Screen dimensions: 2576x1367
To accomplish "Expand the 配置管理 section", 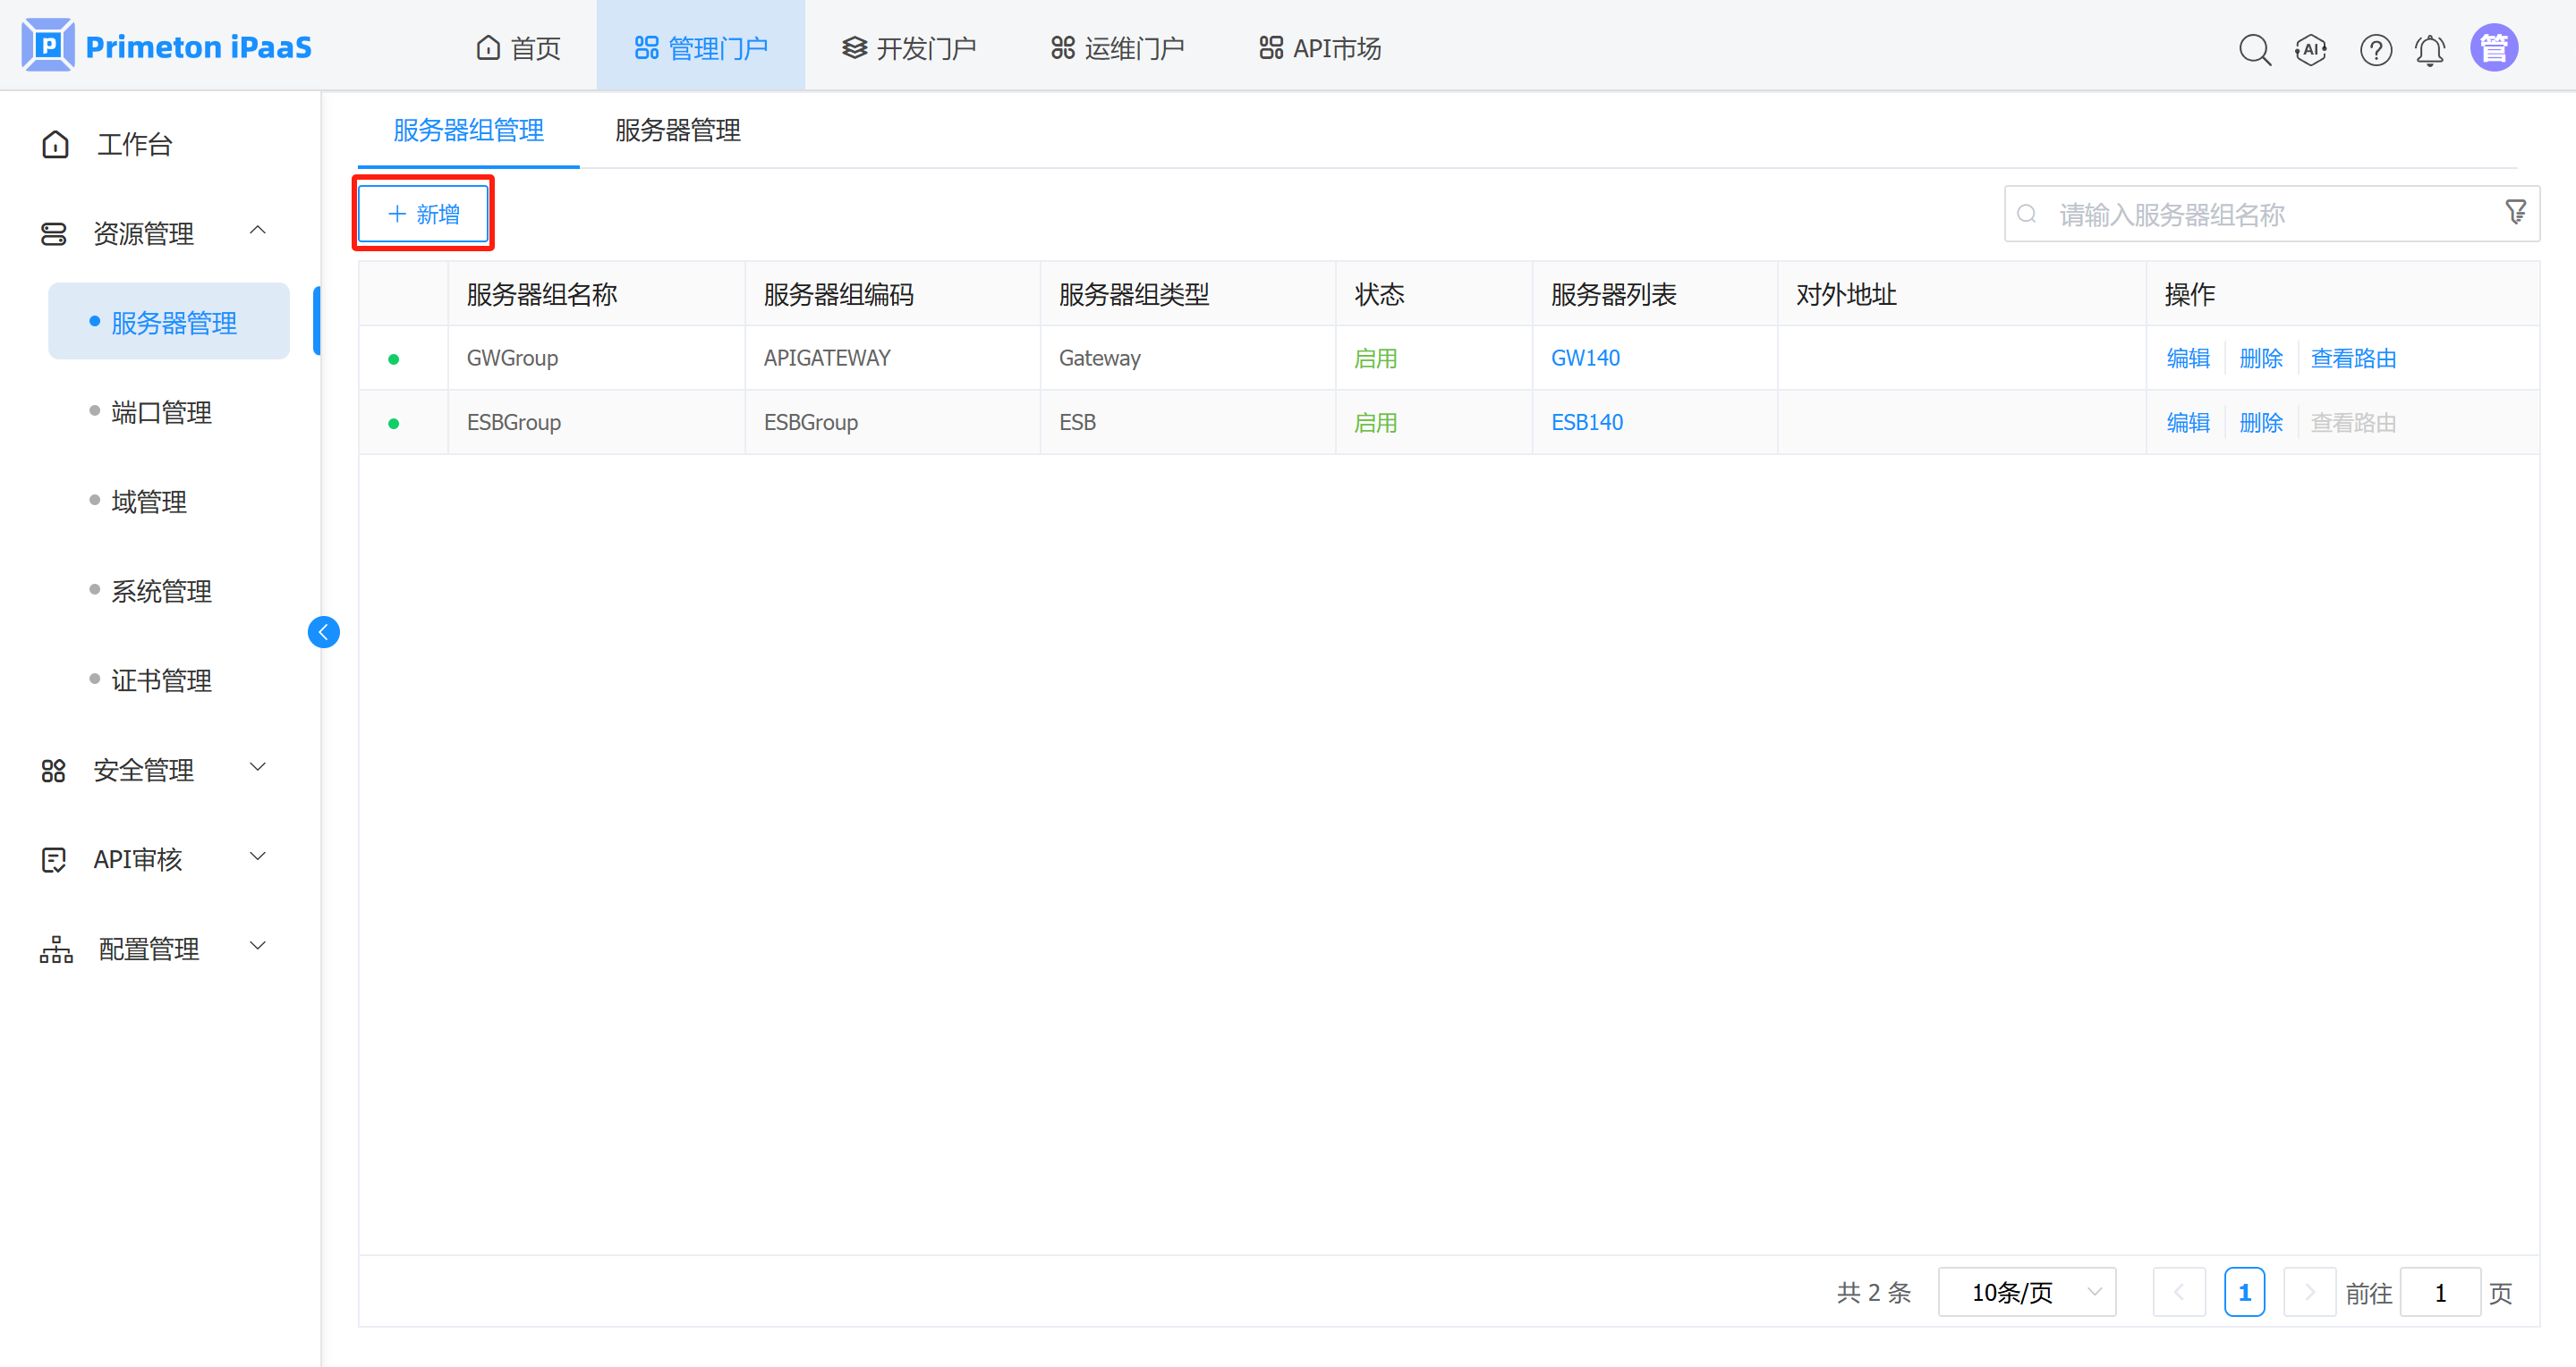I will click(x=257, y=946).
